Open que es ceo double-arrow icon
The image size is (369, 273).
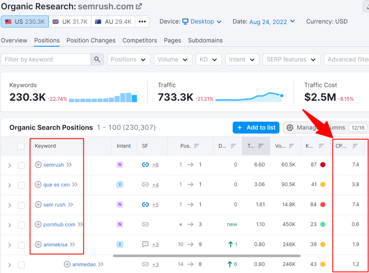[x=75, y=185]
